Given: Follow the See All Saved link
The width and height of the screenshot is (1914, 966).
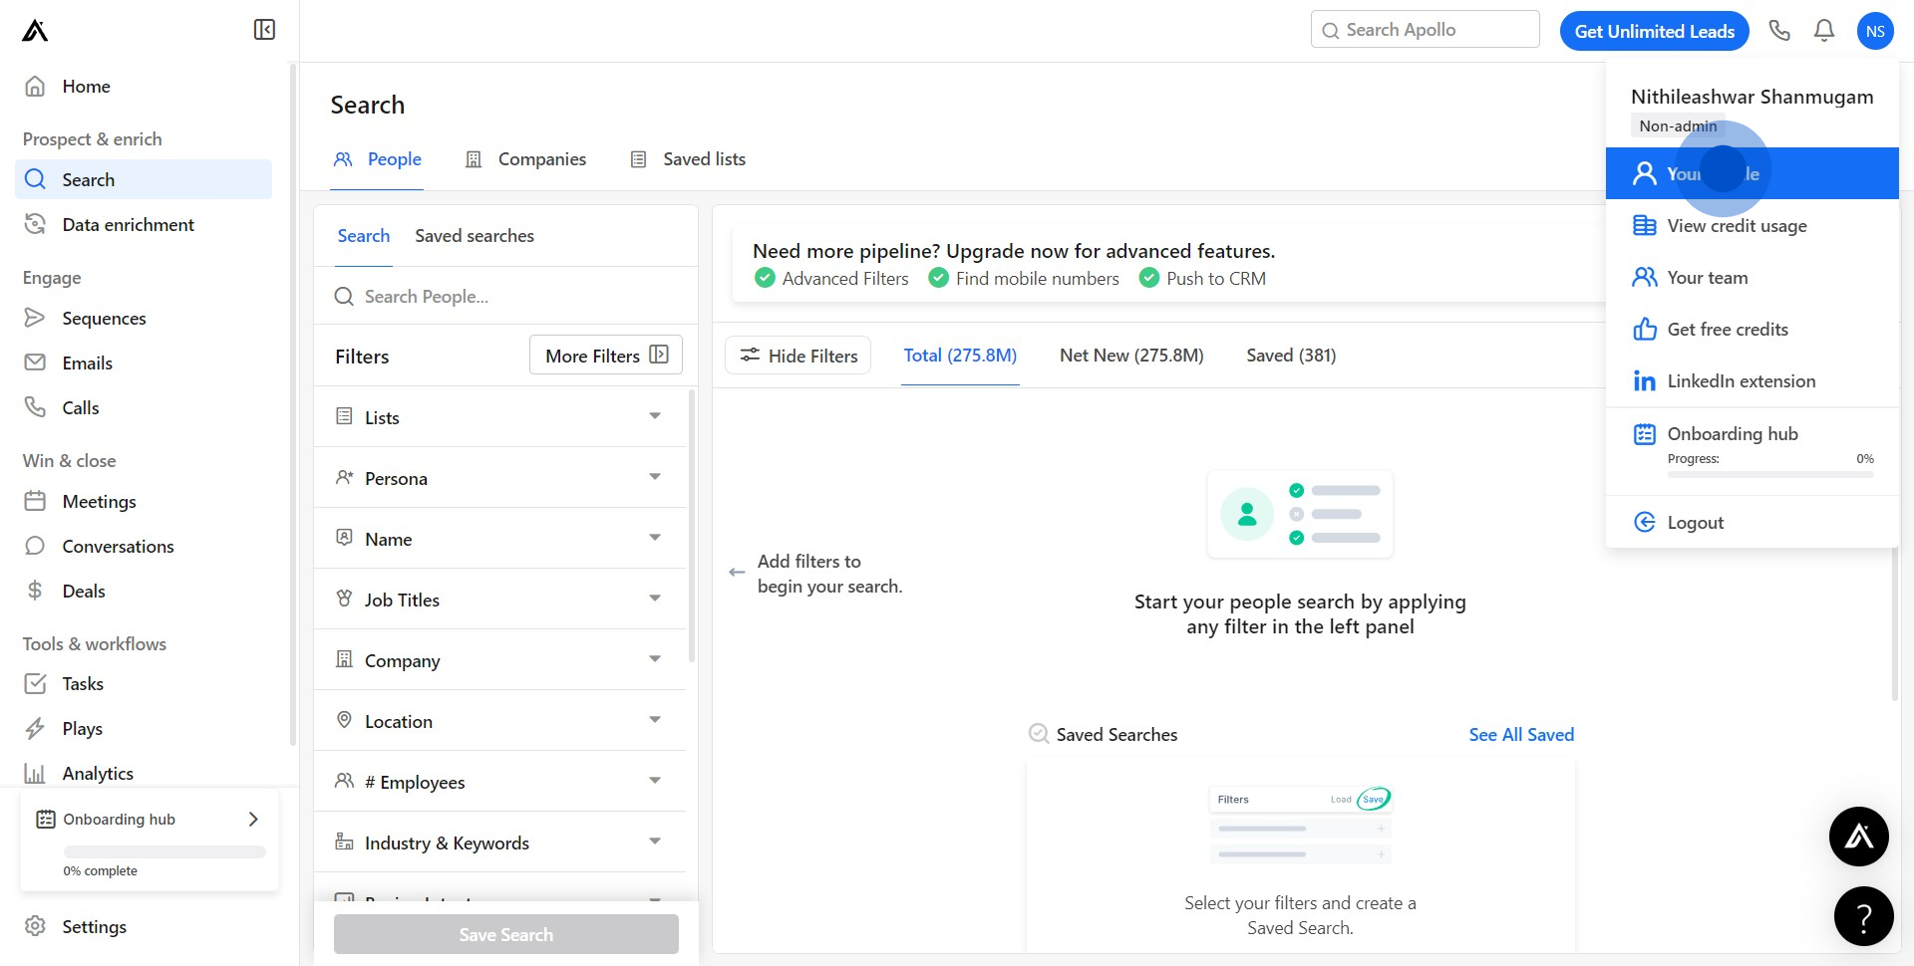Looking at the screenshot, I should [x=1520, y=735].
